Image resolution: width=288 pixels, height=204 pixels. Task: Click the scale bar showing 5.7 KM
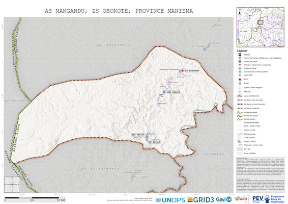pyautogui.click(x=35, y=199)
